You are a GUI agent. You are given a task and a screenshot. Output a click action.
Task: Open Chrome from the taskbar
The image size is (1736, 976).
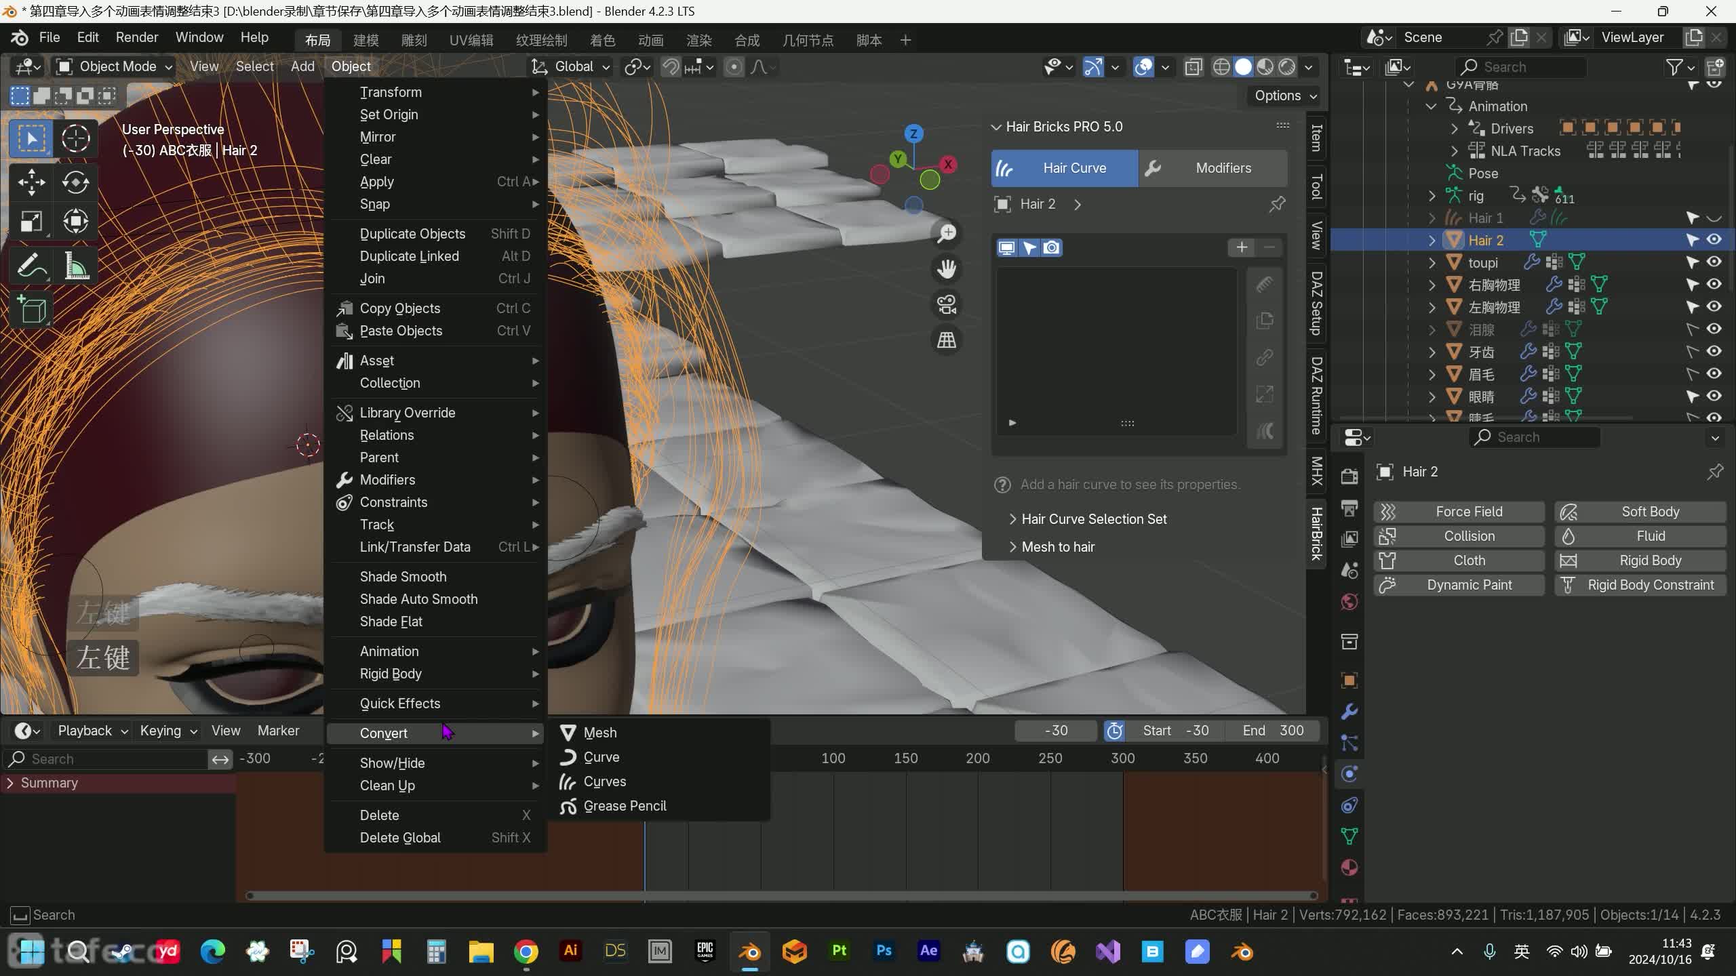tap(526, 952)
